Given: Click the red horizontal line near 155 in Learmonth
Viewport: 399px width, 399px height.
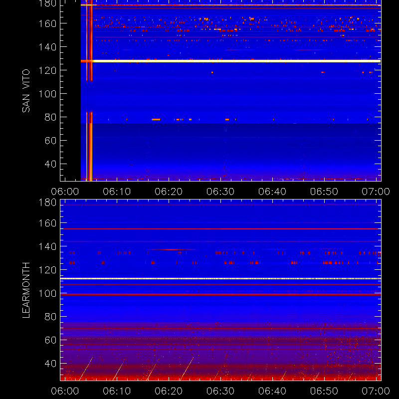Looking at the screenshot, I should point(220,229).
